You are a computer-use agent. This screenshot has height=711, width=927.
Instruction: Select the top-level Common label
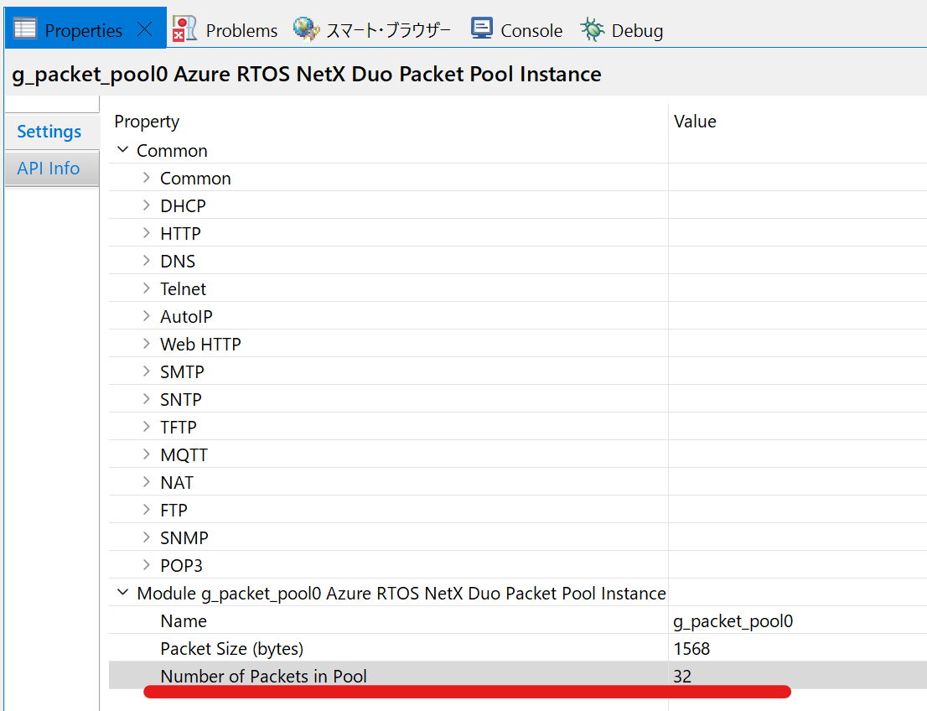(x=172, y=151)
